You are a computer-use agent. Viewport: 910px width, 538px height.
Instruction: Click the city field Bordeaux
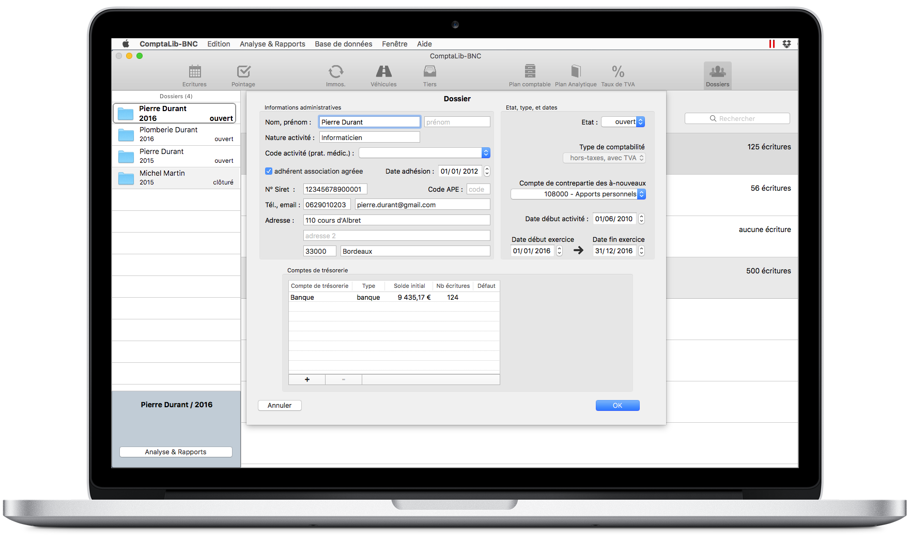point(415,251)
